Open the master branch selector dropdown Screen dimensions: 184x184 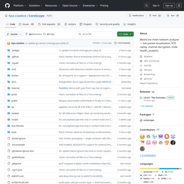coord(14,34)
